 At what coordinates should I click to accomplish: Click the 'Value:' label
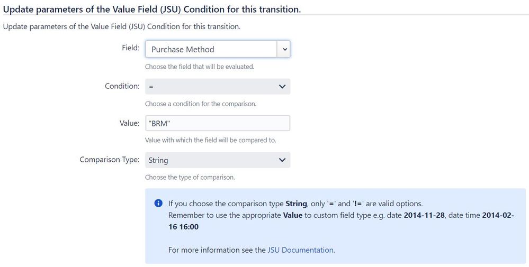(129, 123)
